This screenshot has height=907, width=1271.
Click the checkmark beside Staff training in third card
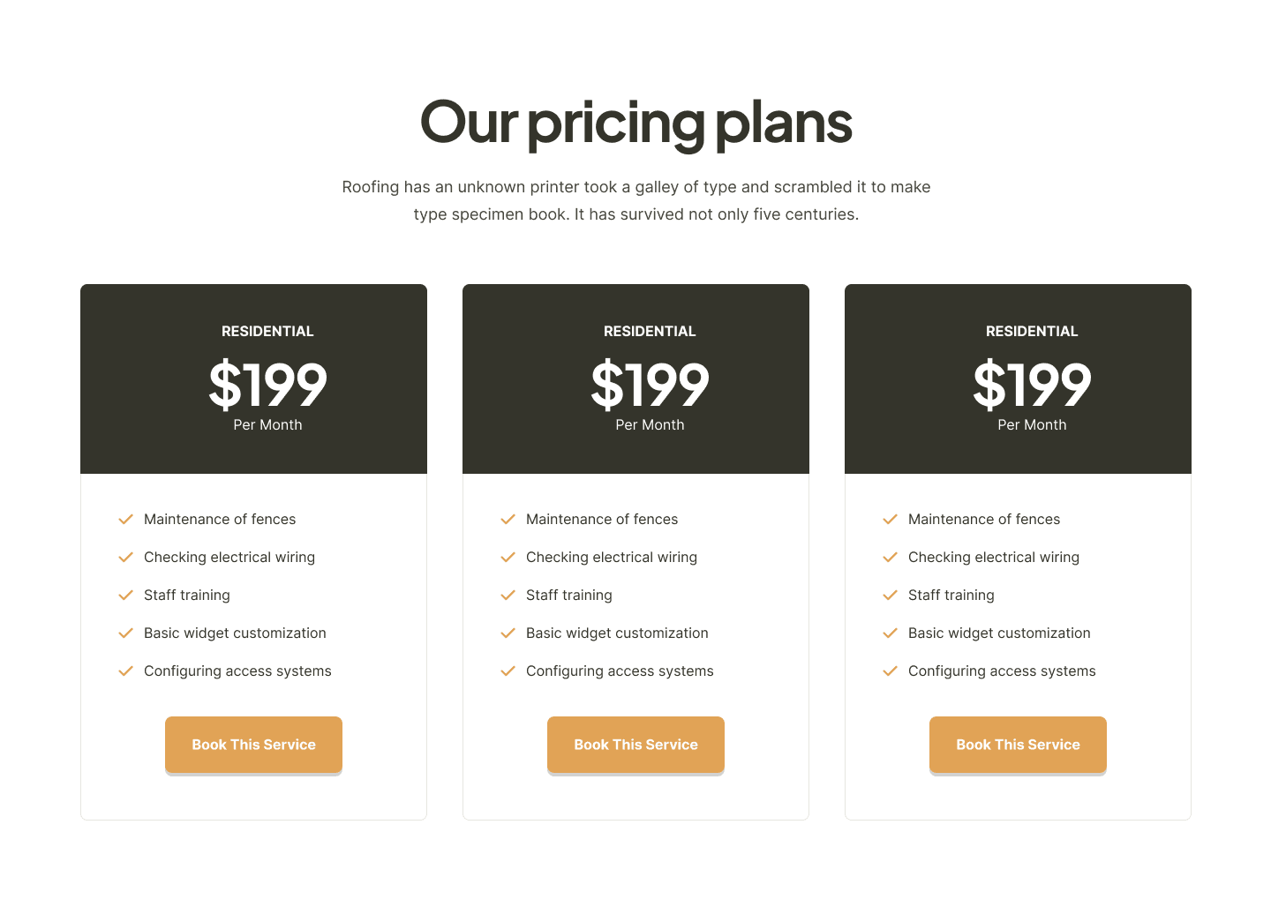[891, 596]
